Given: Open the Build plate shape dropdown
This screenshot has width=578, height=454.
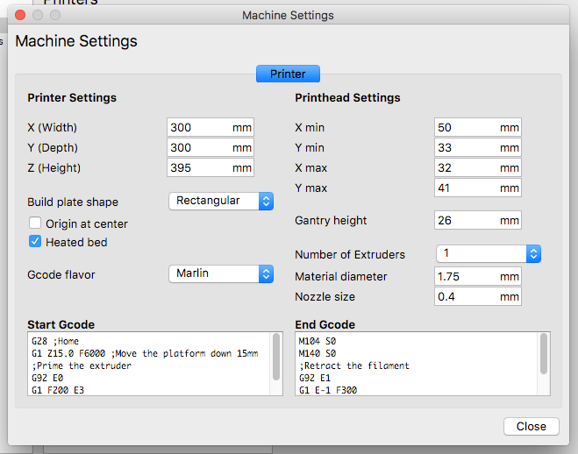Looking at the screenshot, I should click(x=221, y=201).
